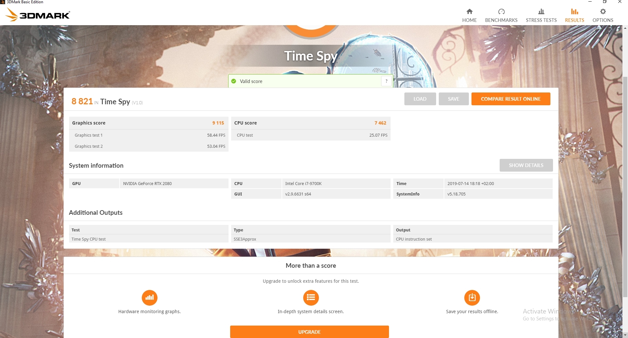628x338 pixels.
Task: Switch to the OPTIONS tab label
Action: [x=603, y=20]
